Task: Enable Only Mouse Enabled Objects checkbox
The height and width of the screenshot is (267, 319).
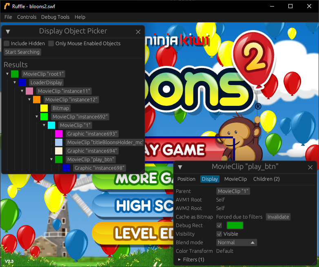Action: pos(51,44)
